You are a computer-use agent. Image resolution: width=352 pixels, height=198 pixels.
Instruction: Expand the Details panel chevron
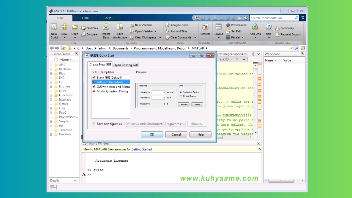[75, 181]
